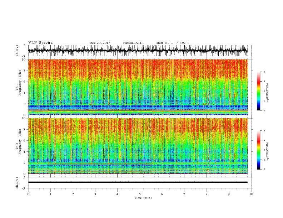Click the "Time (min)" axis label

tap(143, 198)
